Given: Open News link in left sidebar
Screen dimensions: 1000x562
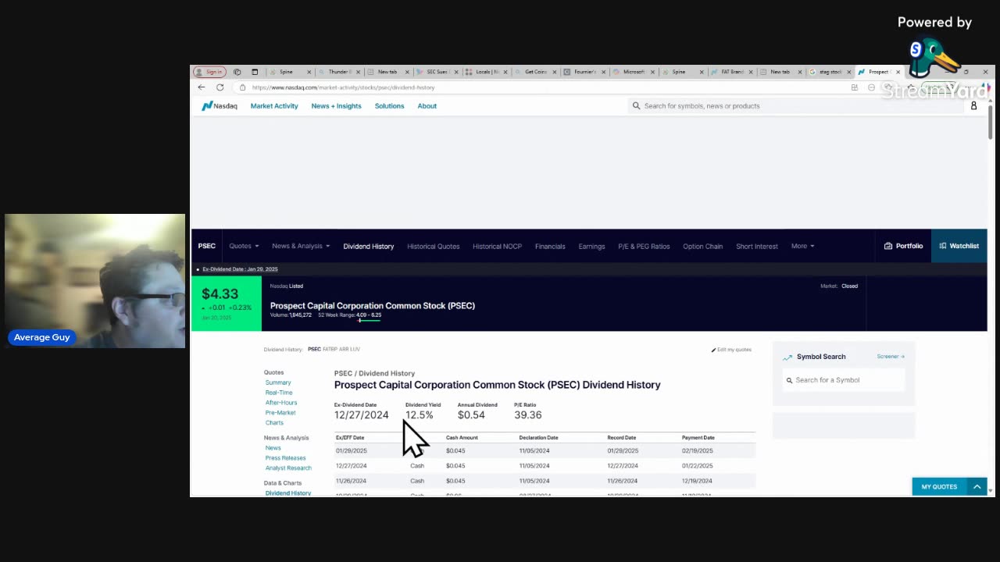Looking at the screenshot, I should [273, 448].
